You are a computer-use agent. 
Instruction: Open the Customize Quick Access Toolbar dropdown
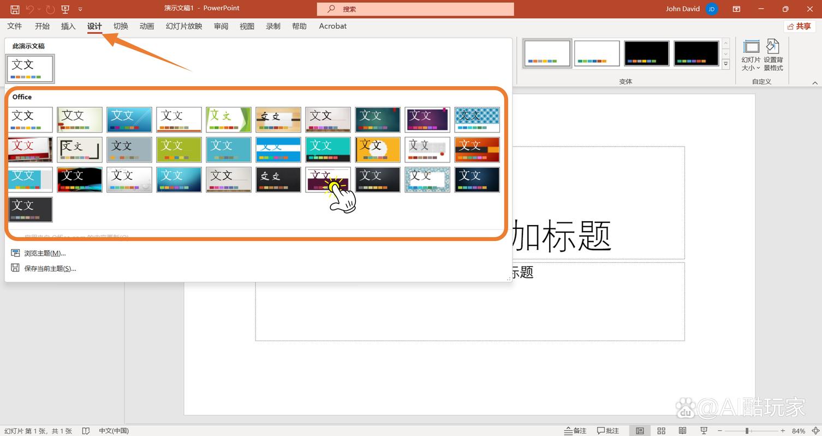coord(81,9)
